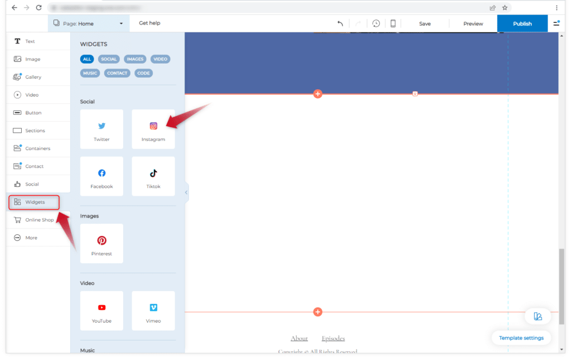The width and height of the screenshot is (571, 359).
Task: Open the top-right hamburger menu
Action: [556, 23]
